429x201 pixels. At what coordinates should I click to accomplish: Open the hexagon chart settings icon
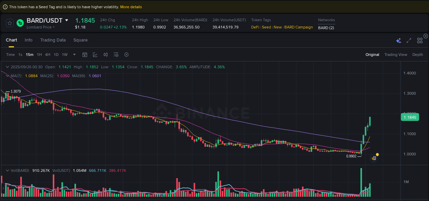pos(126,55)
